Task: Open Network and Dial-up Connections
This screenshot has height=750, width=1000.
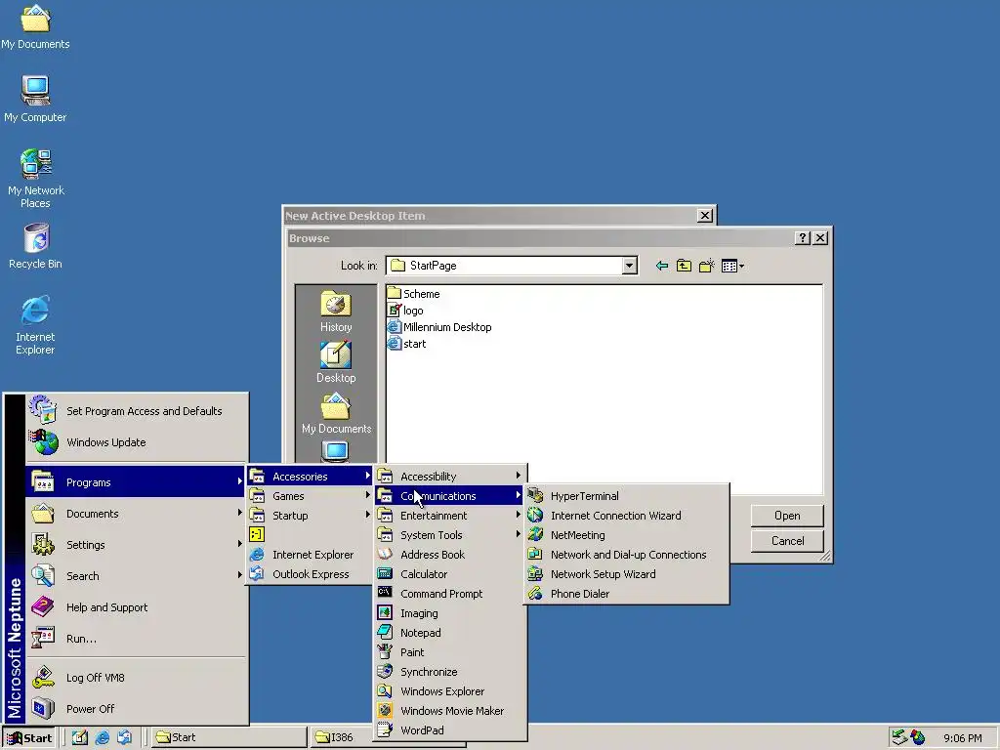Action: click(x=627, y=555)
